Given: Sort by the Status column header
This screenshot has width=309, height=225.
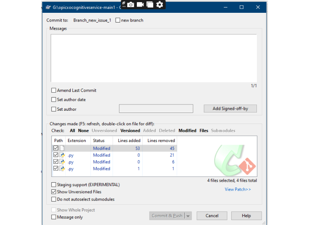Looking at the screenshot, I should coord(102,140).
